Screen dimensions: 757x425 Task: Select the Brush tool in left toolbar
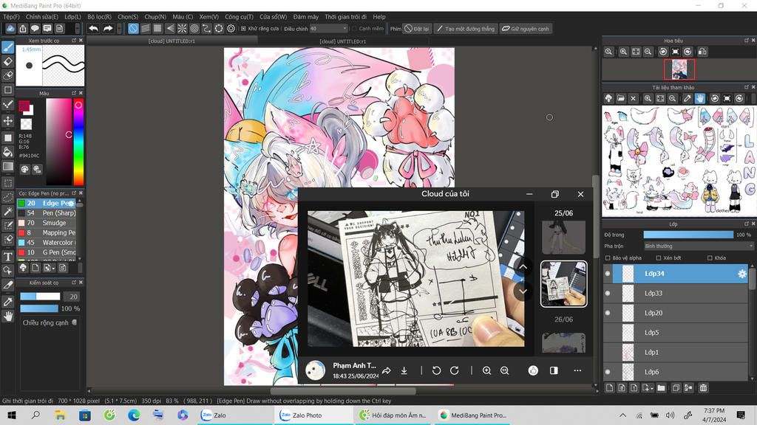(7, 46)
